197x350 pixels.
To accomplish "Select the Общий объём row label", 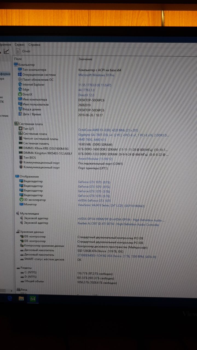I will (34, 281).
